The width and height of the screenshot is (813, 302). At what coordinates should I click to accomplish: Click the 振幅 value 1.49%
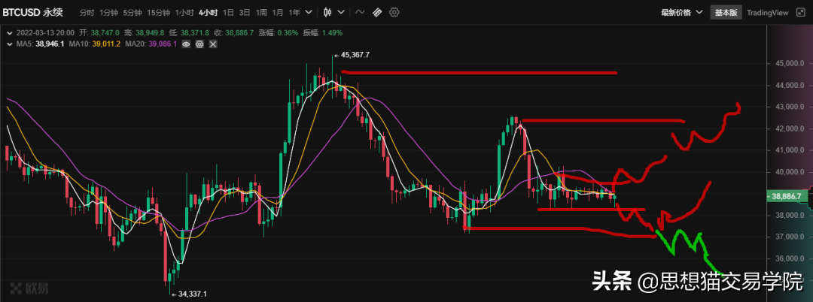333,32
